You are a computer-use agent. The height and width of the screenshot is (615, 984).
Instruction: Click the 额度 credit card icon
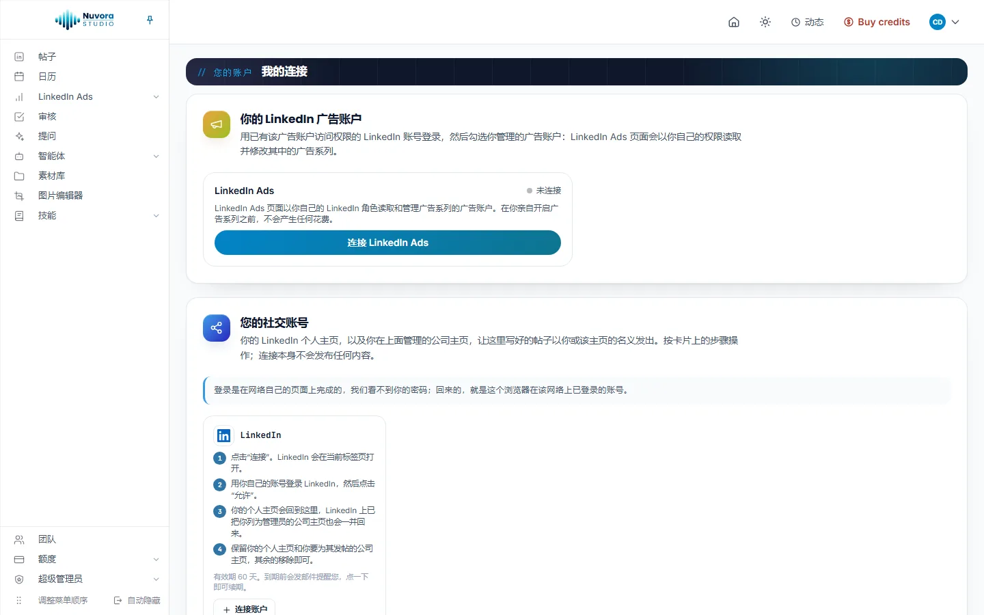point(19,559)
